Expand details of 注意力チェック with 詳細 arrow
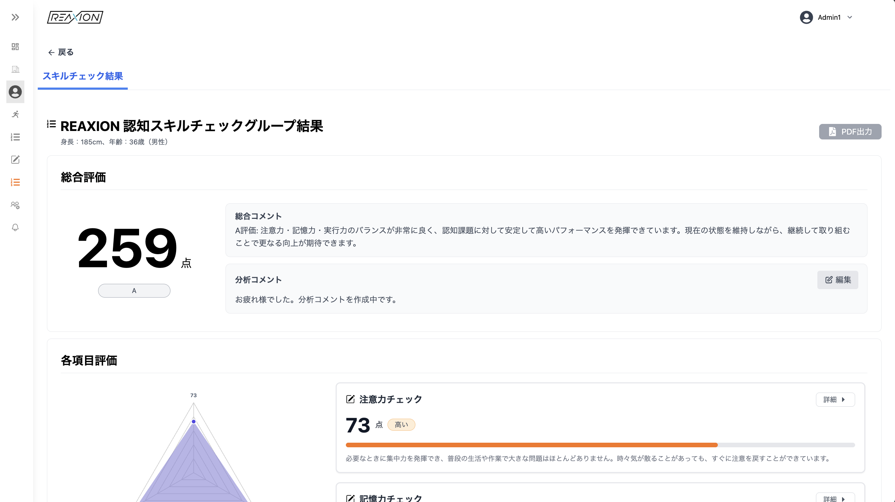This screenshot has width=895, height=502. coord(835,399)
